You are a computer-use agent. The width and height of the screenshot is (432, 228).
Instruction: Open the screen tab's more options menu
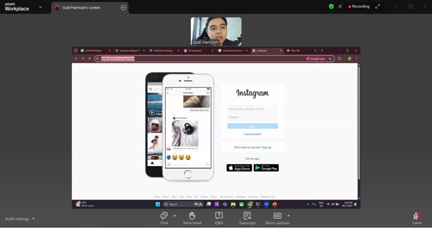123,8
